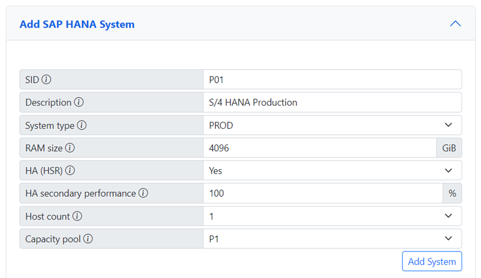Collapse the Add SAP HANA System panel
Screen dimensions: 481x278
click(455, 24)
